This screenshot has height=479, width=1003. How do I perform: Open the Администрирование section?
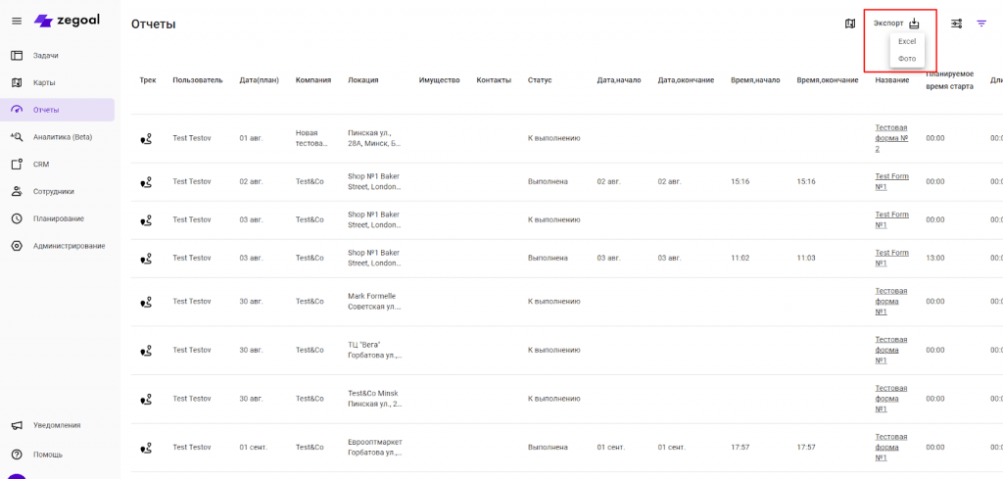tap(69, 246)
